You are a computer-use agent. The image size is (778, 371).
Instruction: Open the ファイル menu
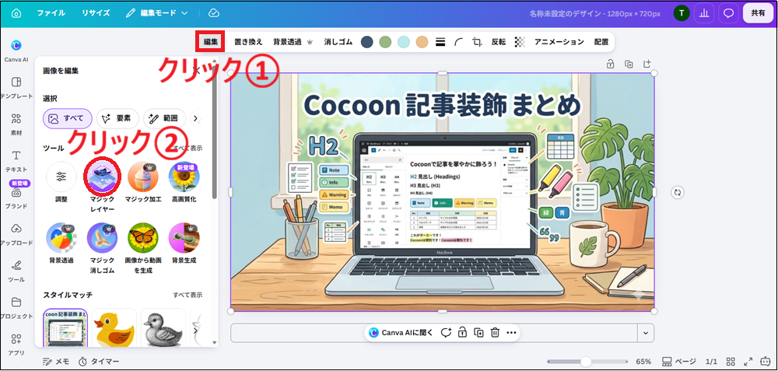coord(51,13)
